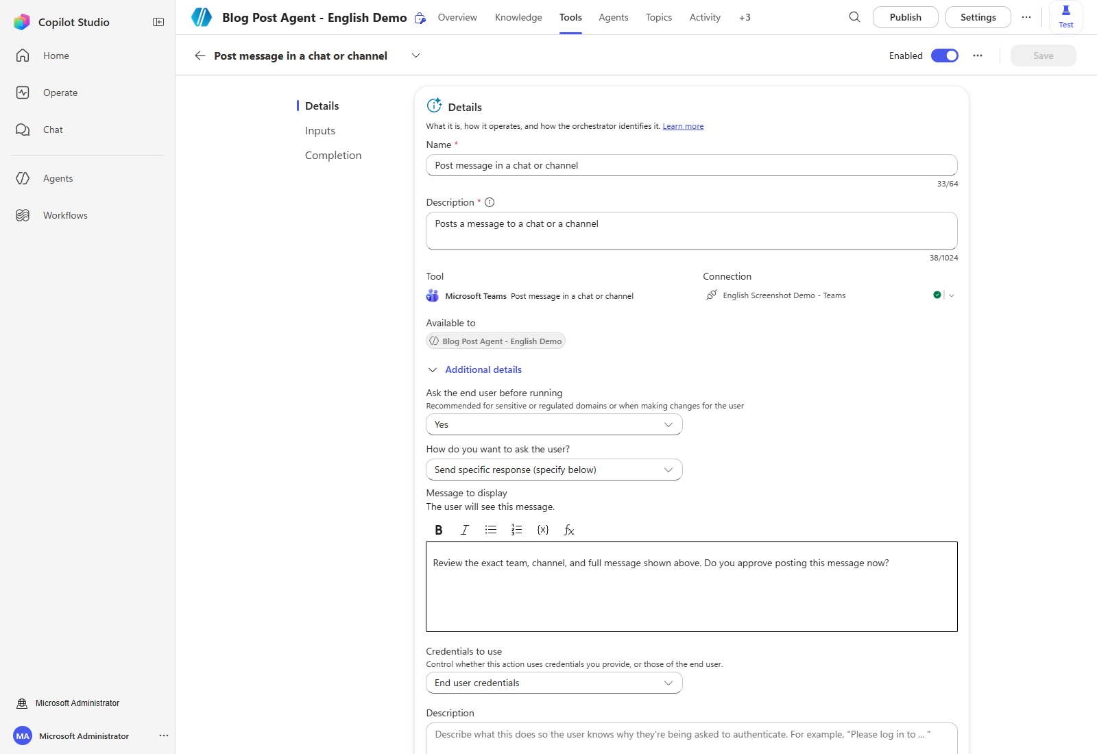Click the Message to display text box
Image resolution: width=1097 pixels, height=754 pixels.
691,587
